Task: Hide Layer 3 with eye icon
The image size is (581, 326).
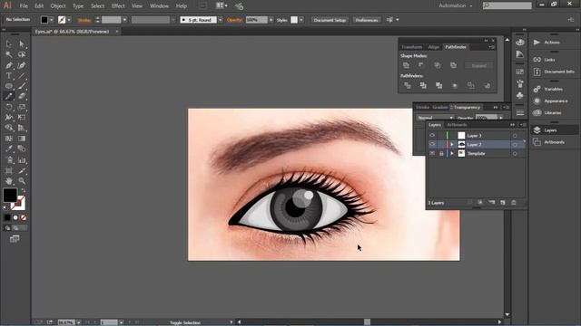Action: 432,136
